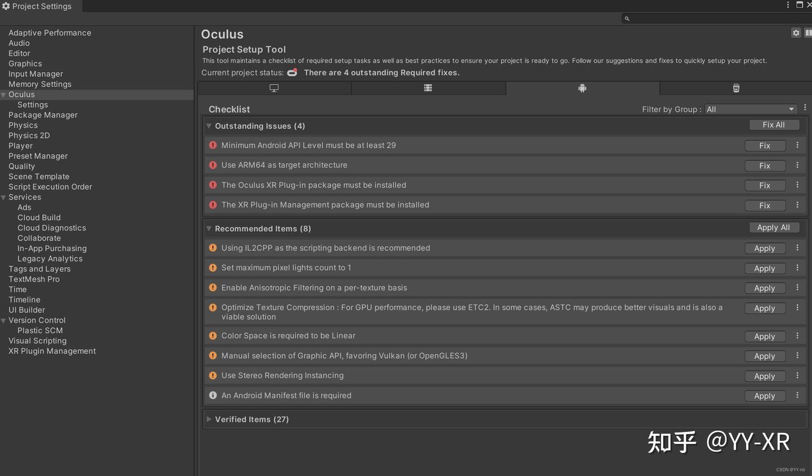
Task: Click the Oculus panel gear settings icon
Action: click(796, 33)
